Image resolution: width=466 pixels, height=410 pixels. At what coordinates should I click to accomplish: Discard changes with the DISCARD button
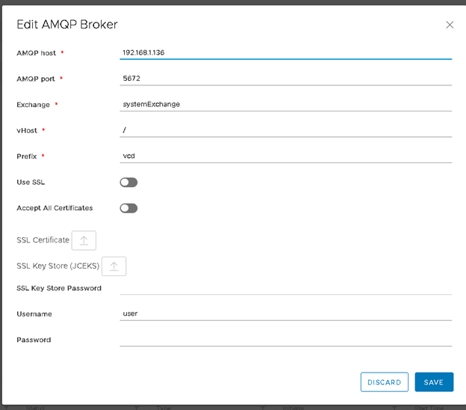385,382
